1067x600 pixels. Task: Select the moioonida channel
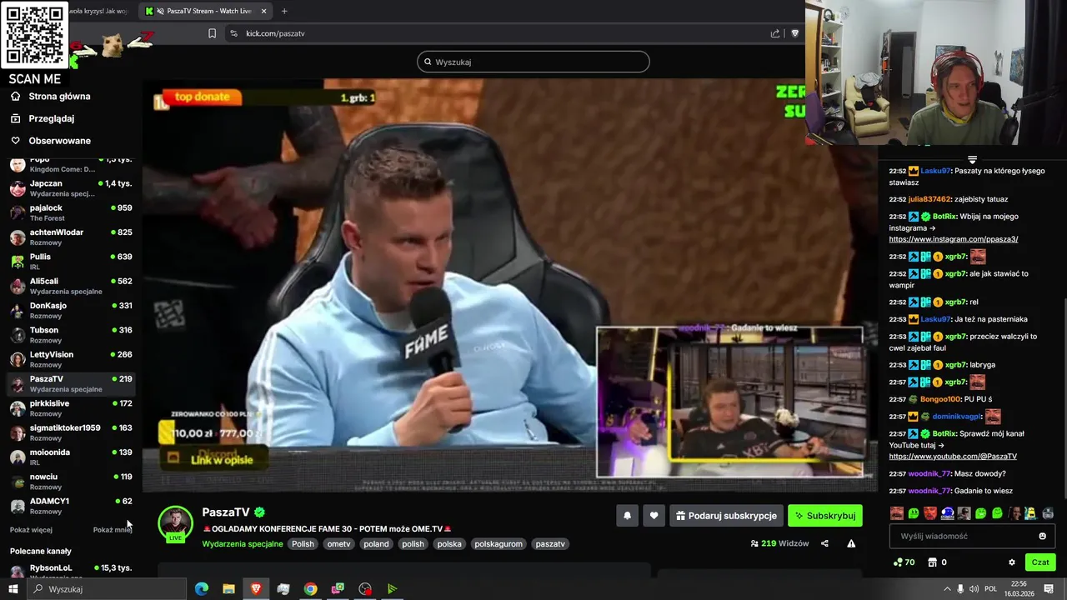70,457
